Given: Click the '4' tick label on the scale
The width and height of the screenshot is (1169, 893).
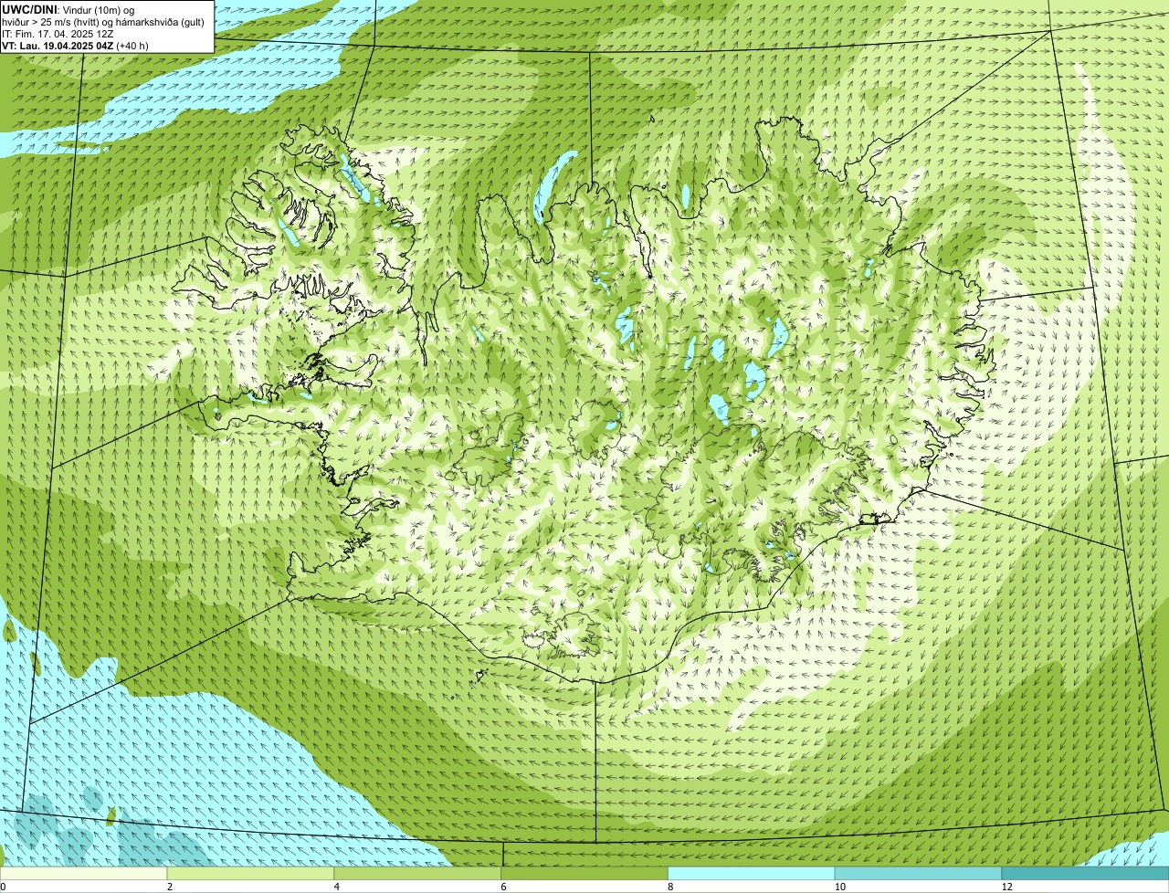Looking at the screenshot, I should point(336,887).
